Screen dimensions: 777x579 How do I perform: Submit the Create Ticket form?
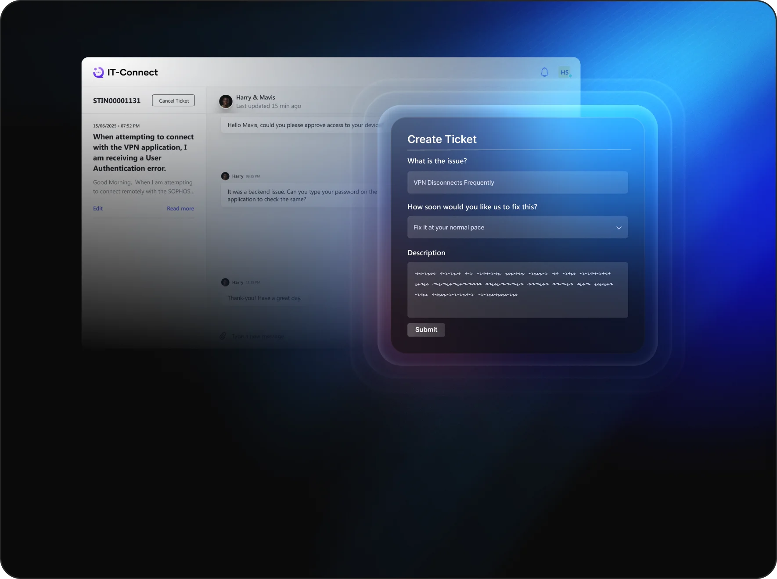(x=426, y=330)
